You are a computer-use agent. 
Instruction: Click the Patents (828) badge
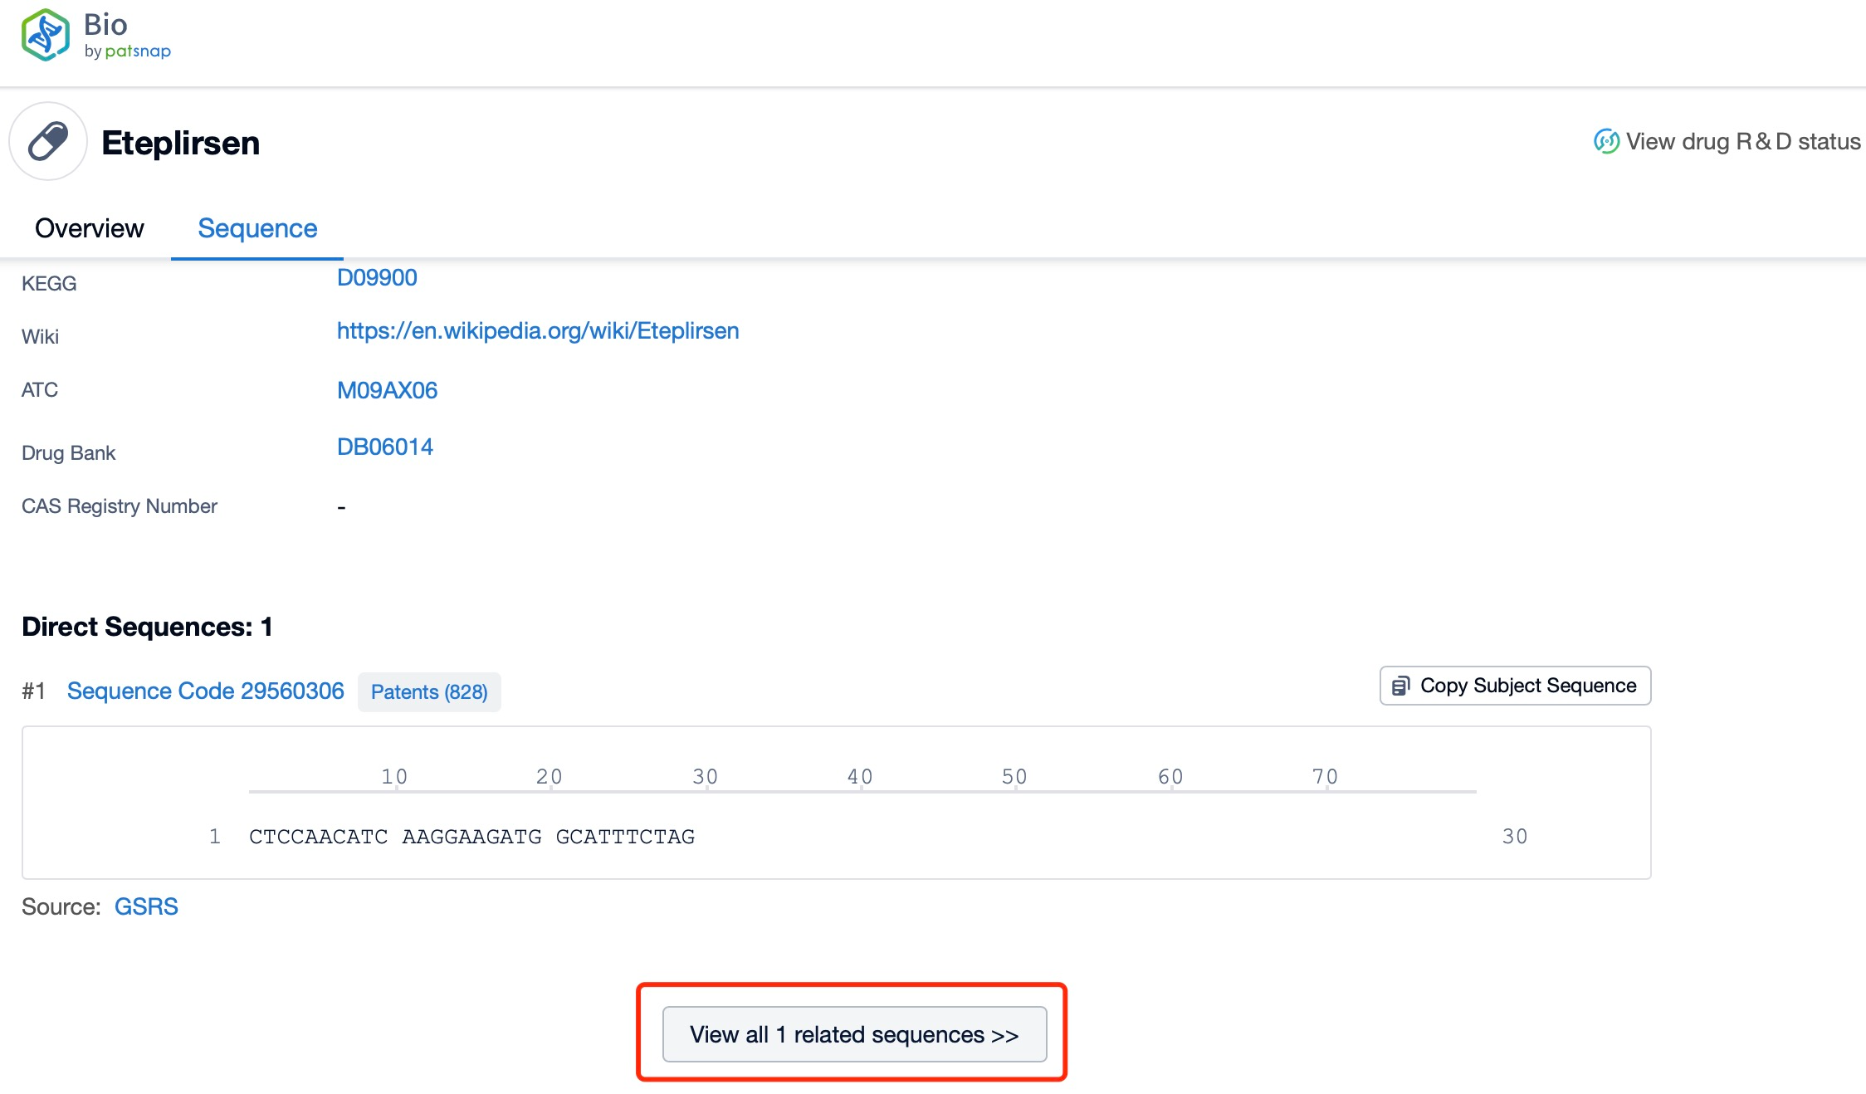tap(429, 692)
